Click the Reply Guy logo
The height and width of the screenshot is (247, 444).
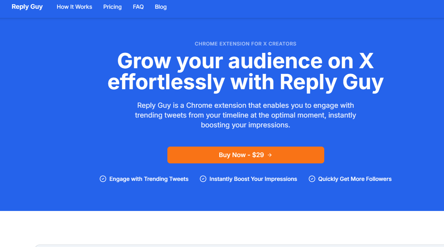[x=27, y=7]
